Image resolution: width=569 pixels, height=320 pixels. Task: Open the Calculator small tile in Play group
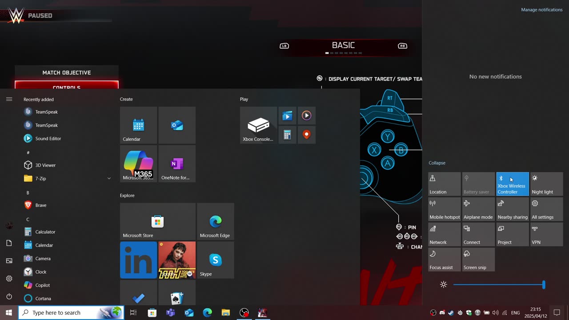(287, 135)
